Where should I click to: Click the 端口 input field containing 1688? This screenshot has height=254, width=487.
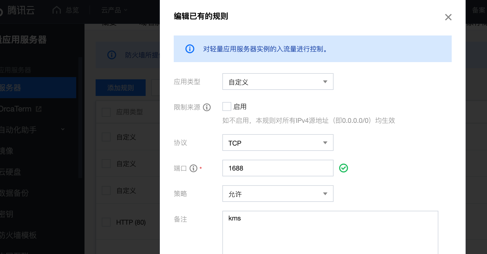click(278, 168)
